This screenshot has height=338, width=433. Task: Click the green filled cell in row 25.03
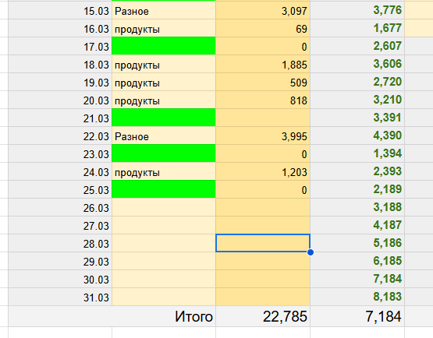(x=164, y=189)
